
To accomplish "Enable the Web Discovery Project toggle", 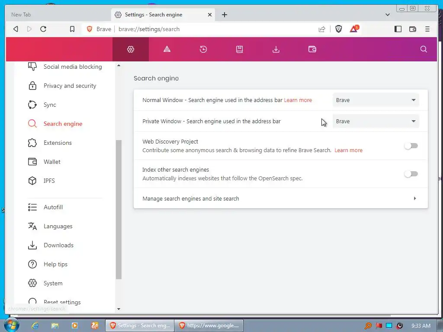I will [411, 146].
